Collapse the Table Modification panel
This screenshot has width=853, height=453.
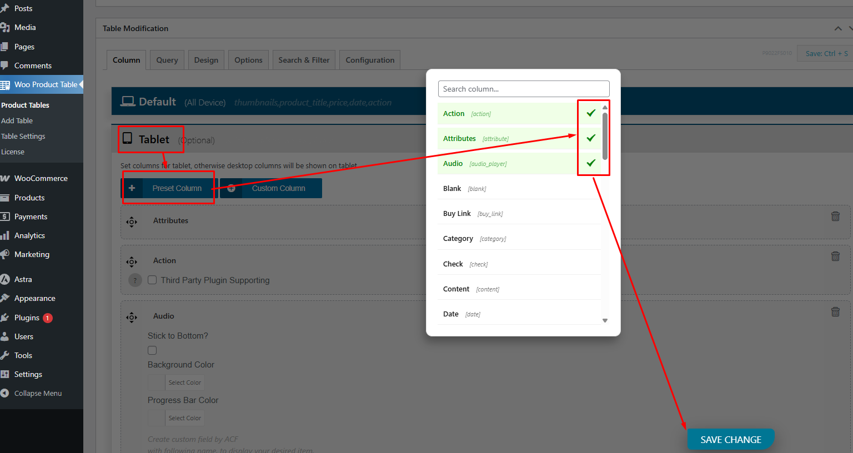coord(838,28)
